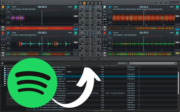Click the preview play icon in the browser header
Viewport: 180px width, 112px height.
(x=2, y=63)
